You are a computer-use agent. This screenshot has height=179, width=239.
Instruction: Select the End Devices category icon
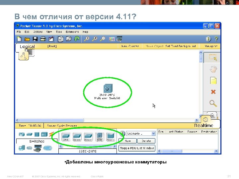pos(22,148)
